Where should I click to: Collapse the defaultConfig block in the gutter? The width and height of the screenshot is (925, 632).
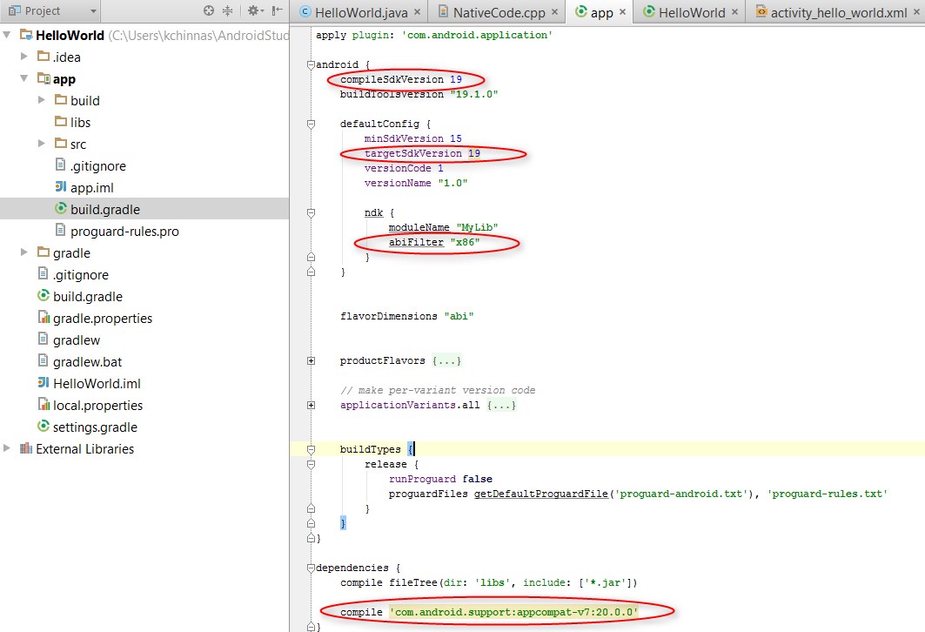311,124
